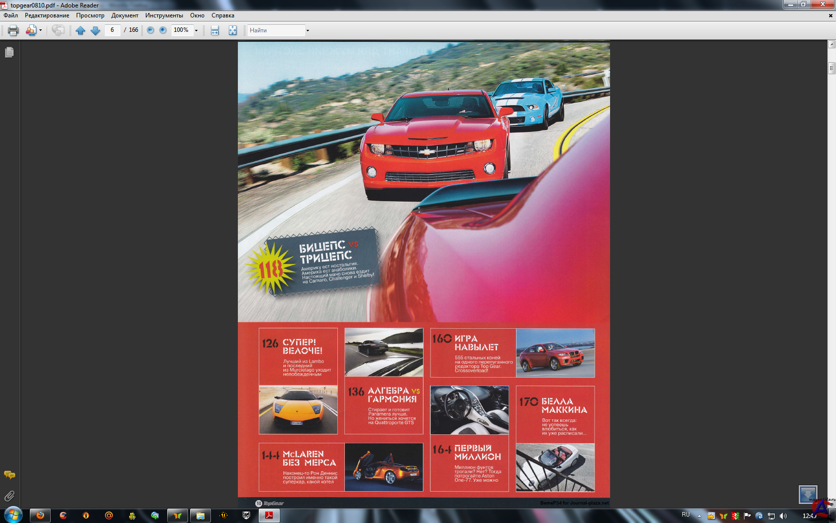Go to next page with down arrow
The height and width of the screenshot is (523, 836).
(x=96, y=30)
